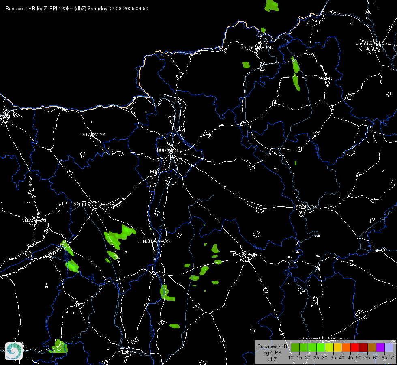397x365 pixels.
Task: Click the VESZPRÉM city label
Action: (34, 220)
